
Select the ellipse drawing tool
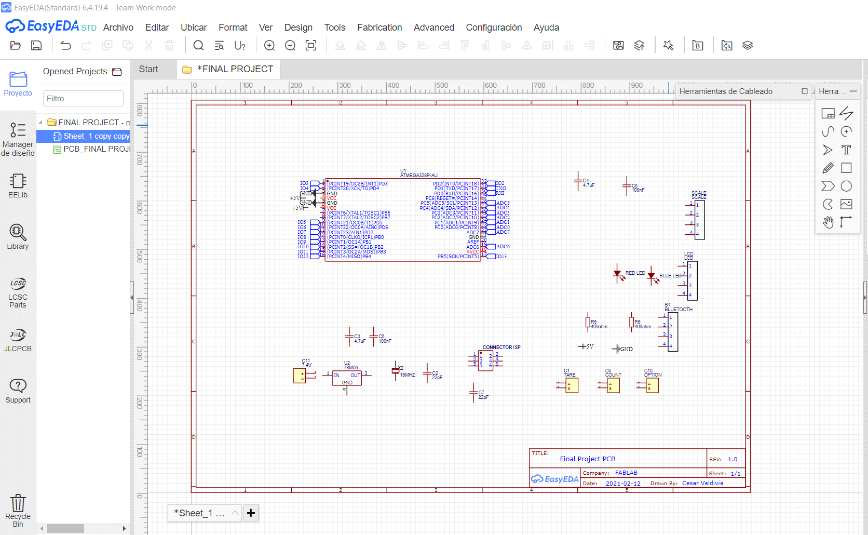point(846,186)
